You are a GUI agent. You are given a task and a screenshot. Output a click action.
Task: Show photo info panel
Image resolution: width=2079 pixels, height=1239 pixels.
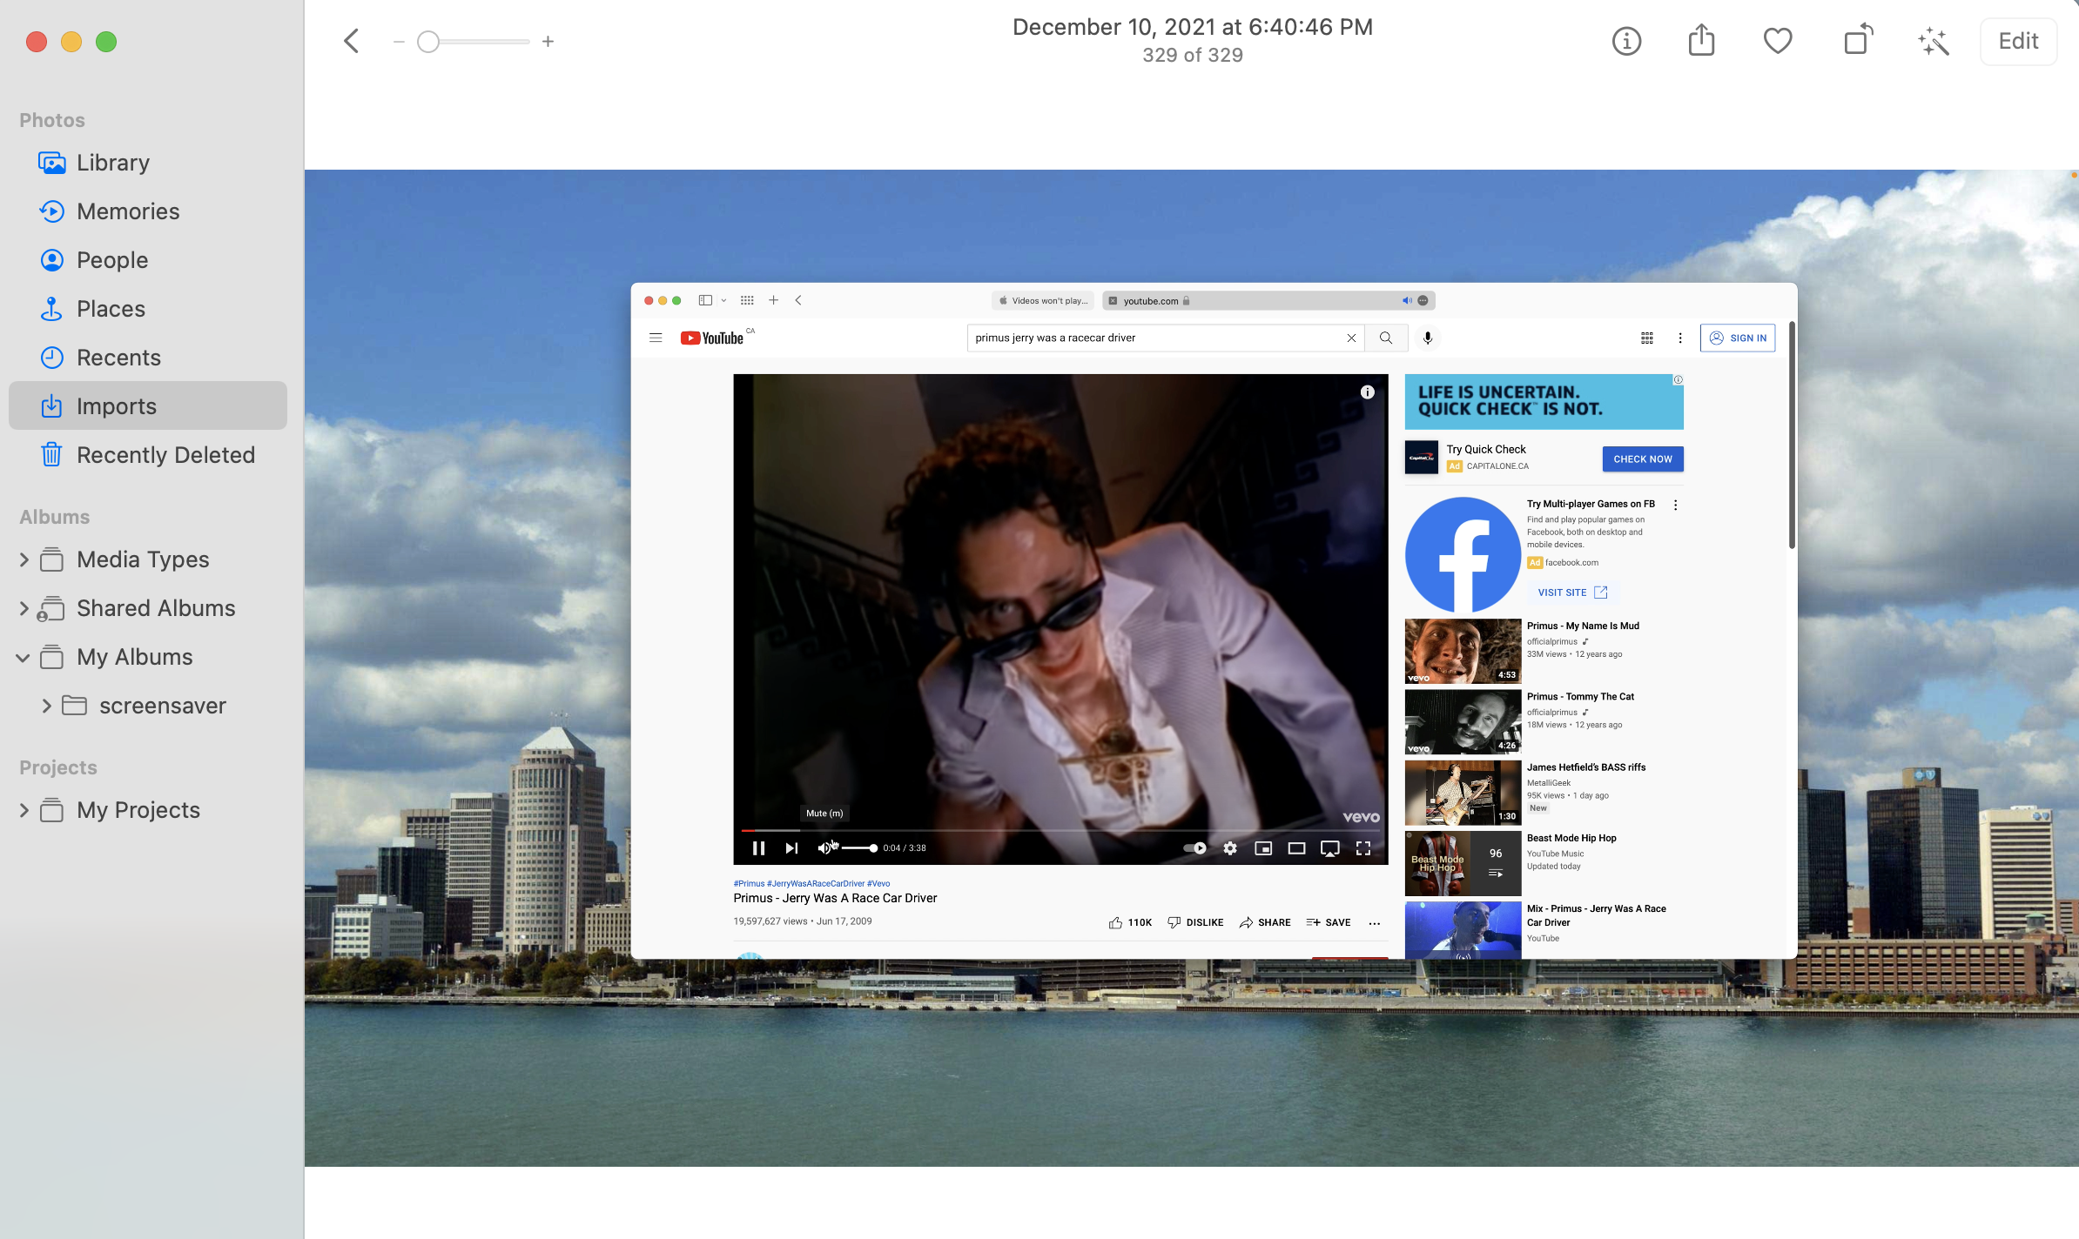(x=1625, y=41)
